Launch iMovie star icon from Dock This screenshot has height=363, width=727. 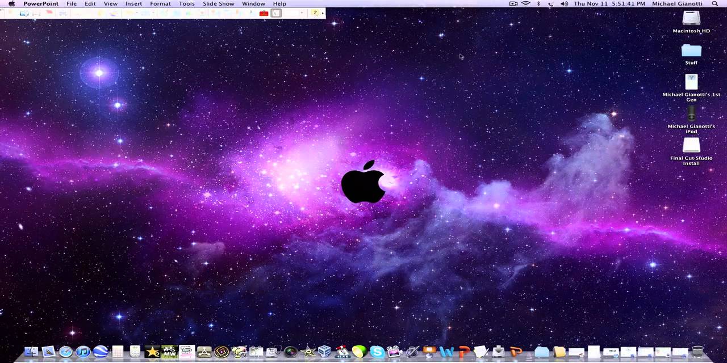click(308, 352)
